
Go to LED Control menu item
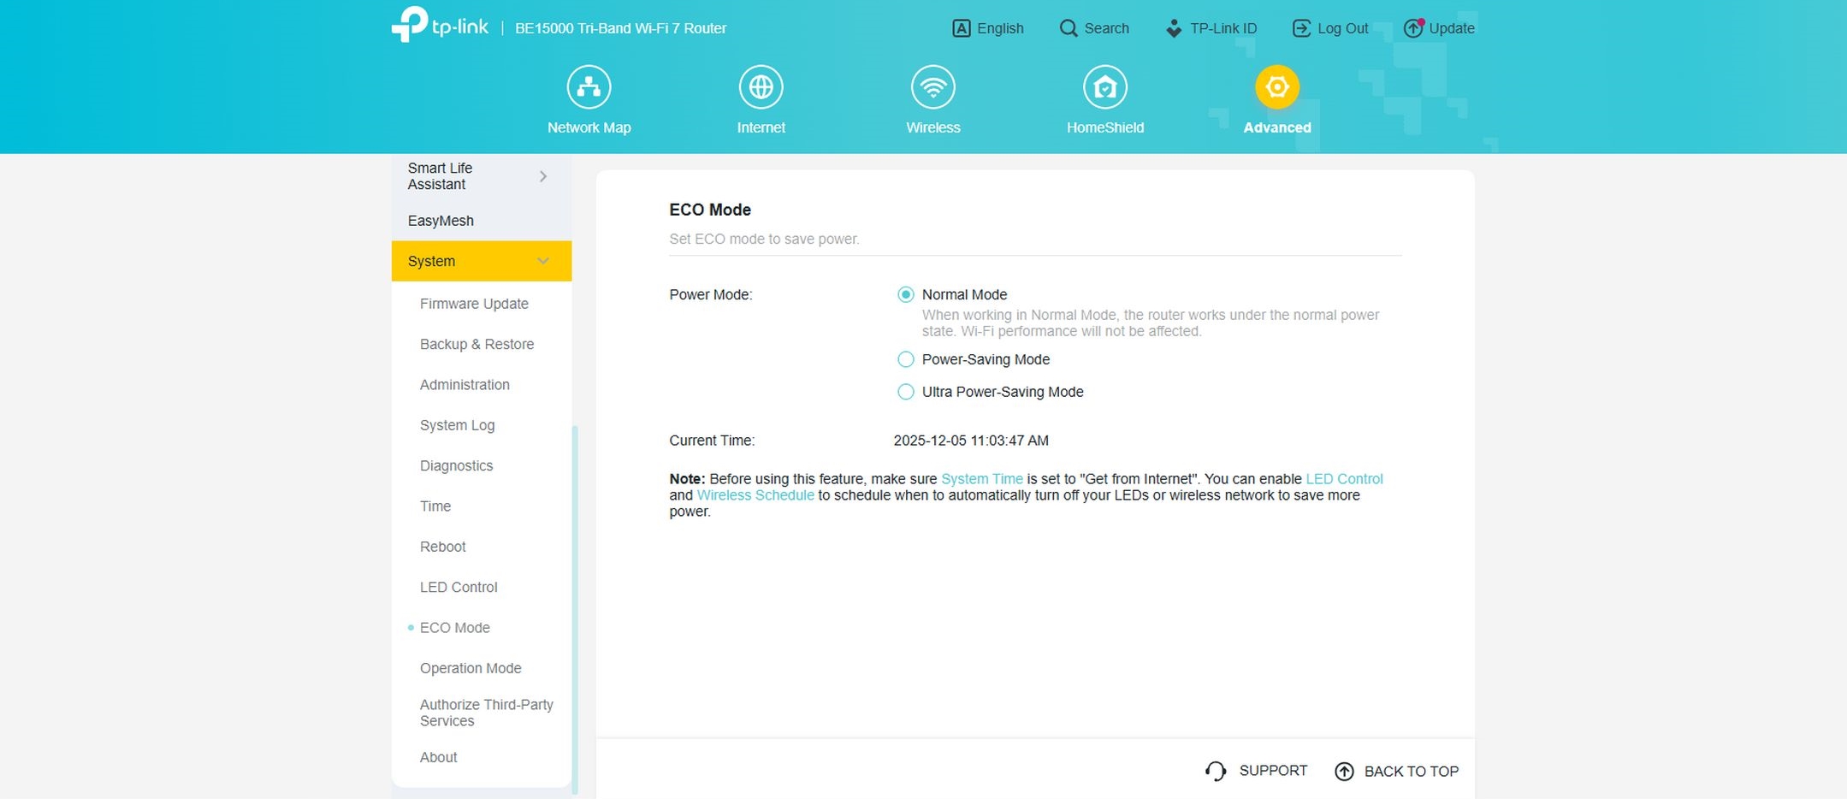(x=459, y=587)
